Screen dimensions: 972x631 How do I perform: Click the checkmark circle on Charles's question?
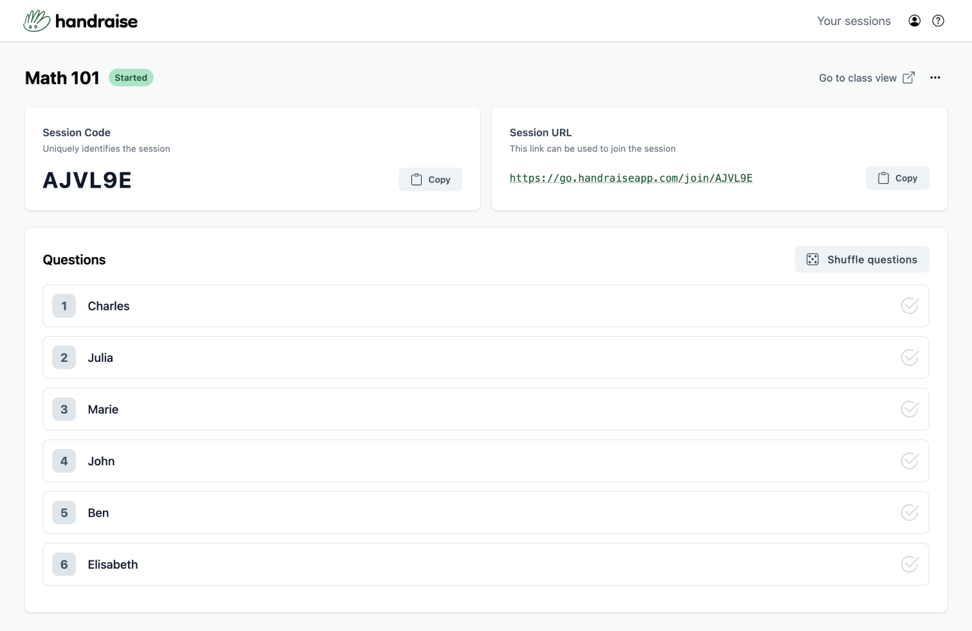click(x=910, y=306)
